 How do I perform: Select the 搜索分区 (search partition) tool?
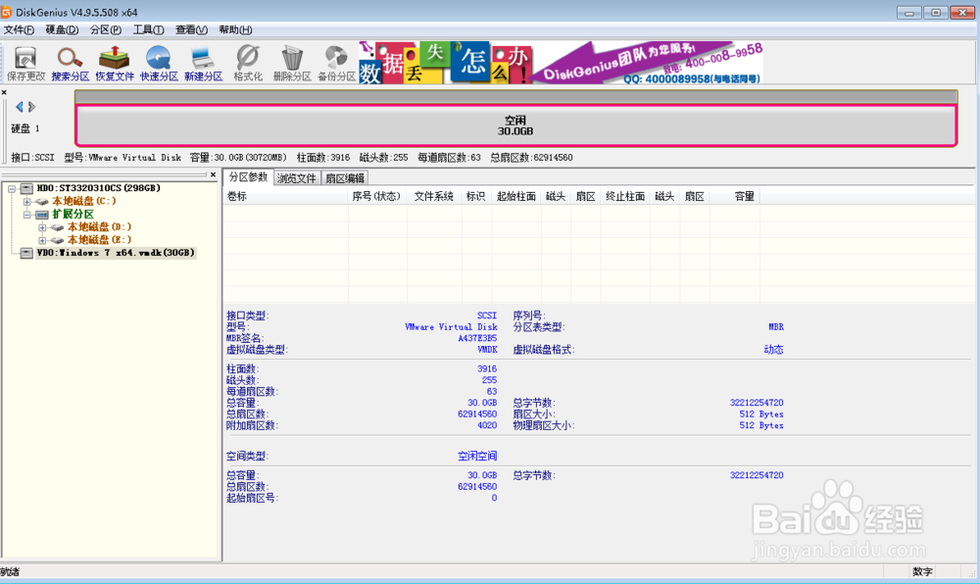(x=69, y=61)
